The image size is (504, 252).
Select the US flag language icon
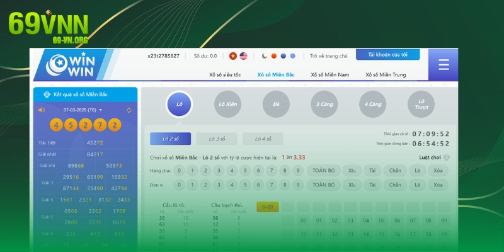243,56
